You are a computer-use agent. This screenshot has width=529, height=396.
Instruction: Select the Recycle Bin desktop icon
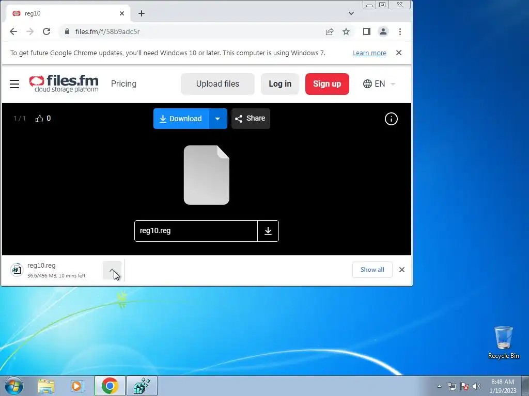click(x=504, y=343)
